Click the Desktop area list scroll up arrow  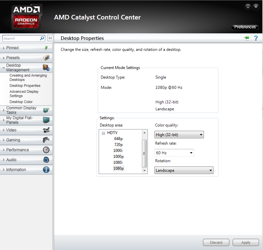coord(145,133)
